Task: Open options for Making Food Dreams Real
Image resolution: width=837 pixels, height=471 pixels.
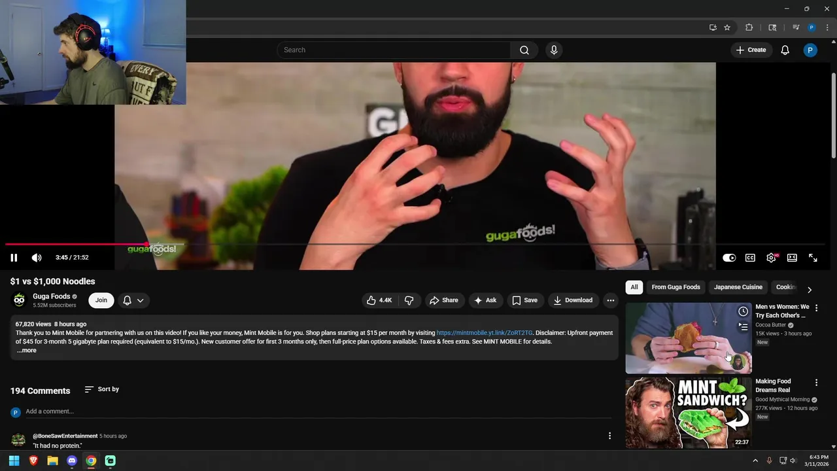Action: 816,383
